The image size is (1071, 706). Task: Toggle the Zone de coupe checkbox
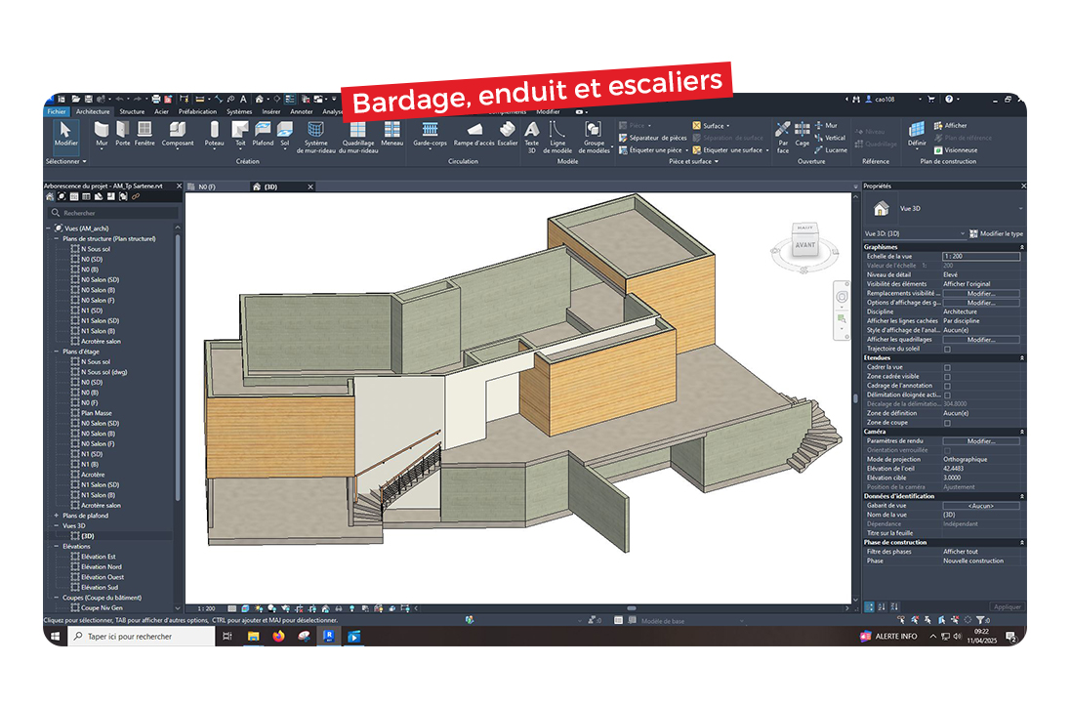947,423
